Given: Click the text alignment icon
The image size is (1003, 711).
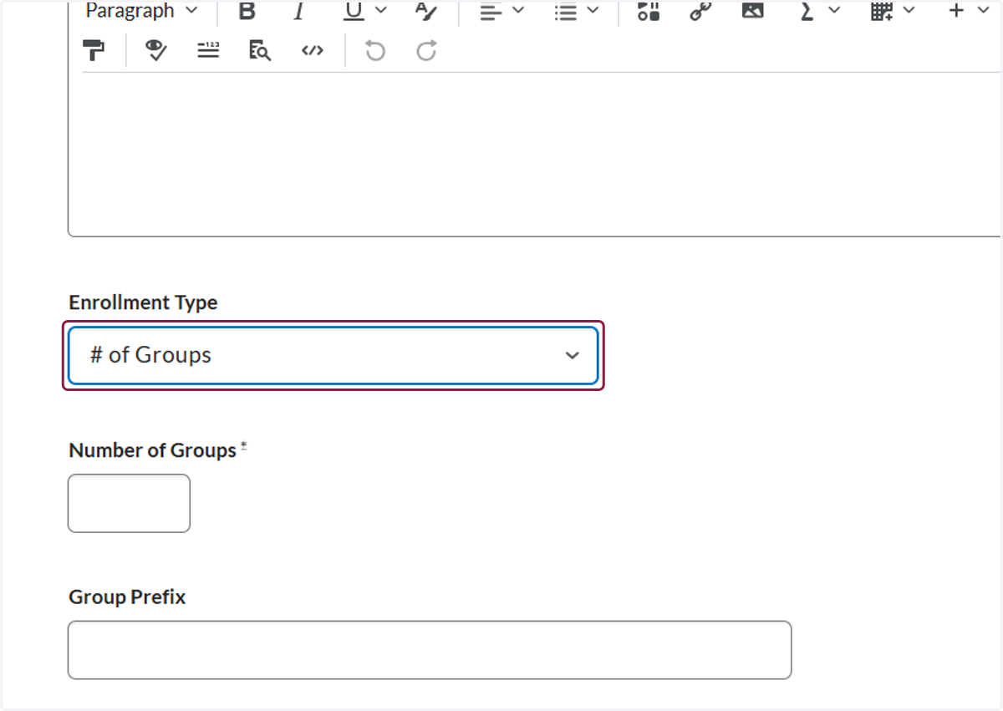Looking at the screenshot, I should tap(491, 12).
